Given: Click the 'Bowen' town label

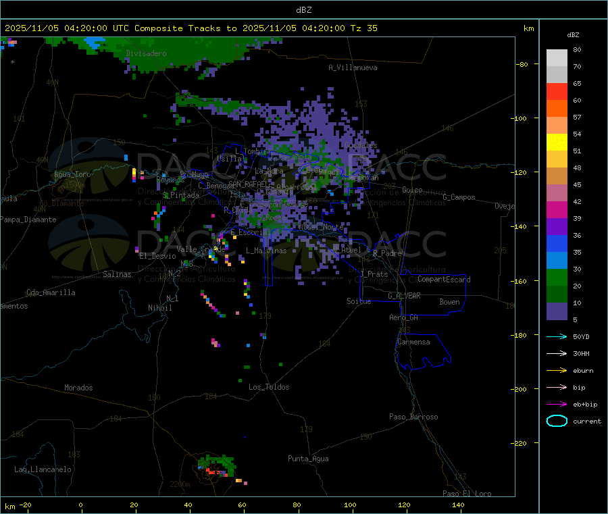Looking at the screenshot, I should 450,302.
